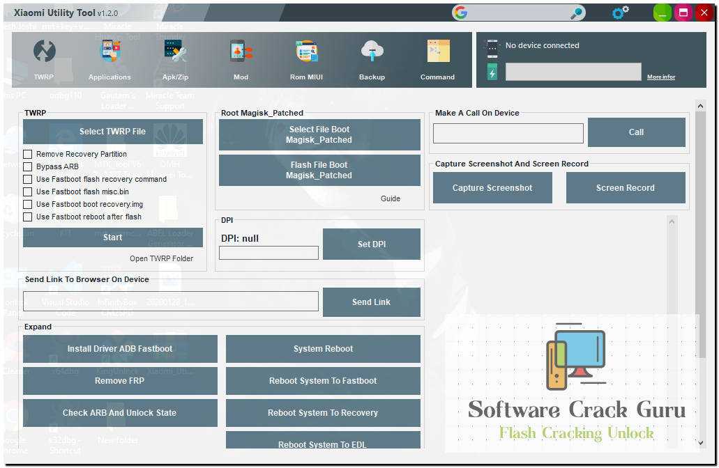Screen dimensions: 719x468
Task: Close the Xiaomi Utility Tool window
Action: pos(704,13)
